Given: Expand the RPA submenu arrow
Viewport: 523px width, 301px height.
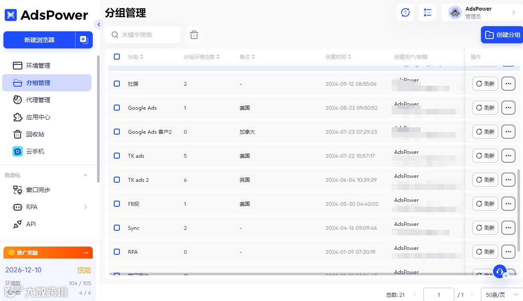Looking at the screenshot, I should click(x=85, y=207).
